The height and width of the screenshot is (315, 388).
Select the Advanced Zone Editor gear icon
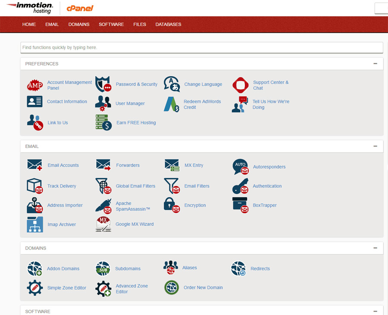point(103,289)
